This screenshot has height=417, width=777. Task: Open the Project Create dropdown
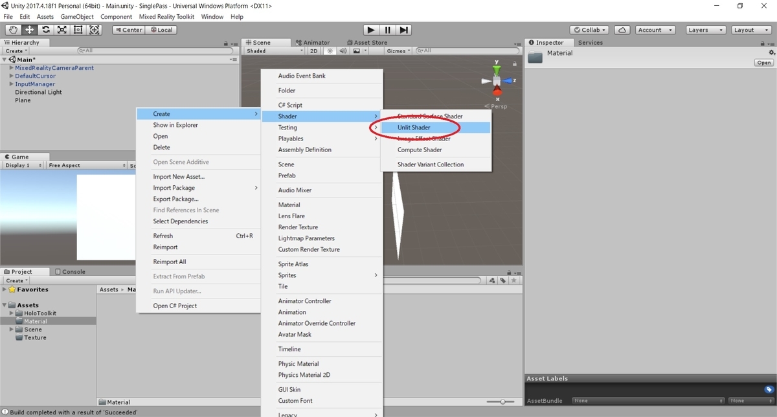click(16, 280)
